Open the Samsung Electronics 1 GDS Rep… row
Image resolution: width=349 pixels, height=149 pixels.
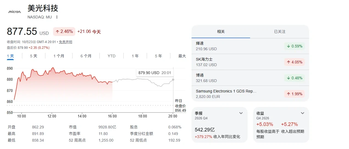[x=250, y=94]
